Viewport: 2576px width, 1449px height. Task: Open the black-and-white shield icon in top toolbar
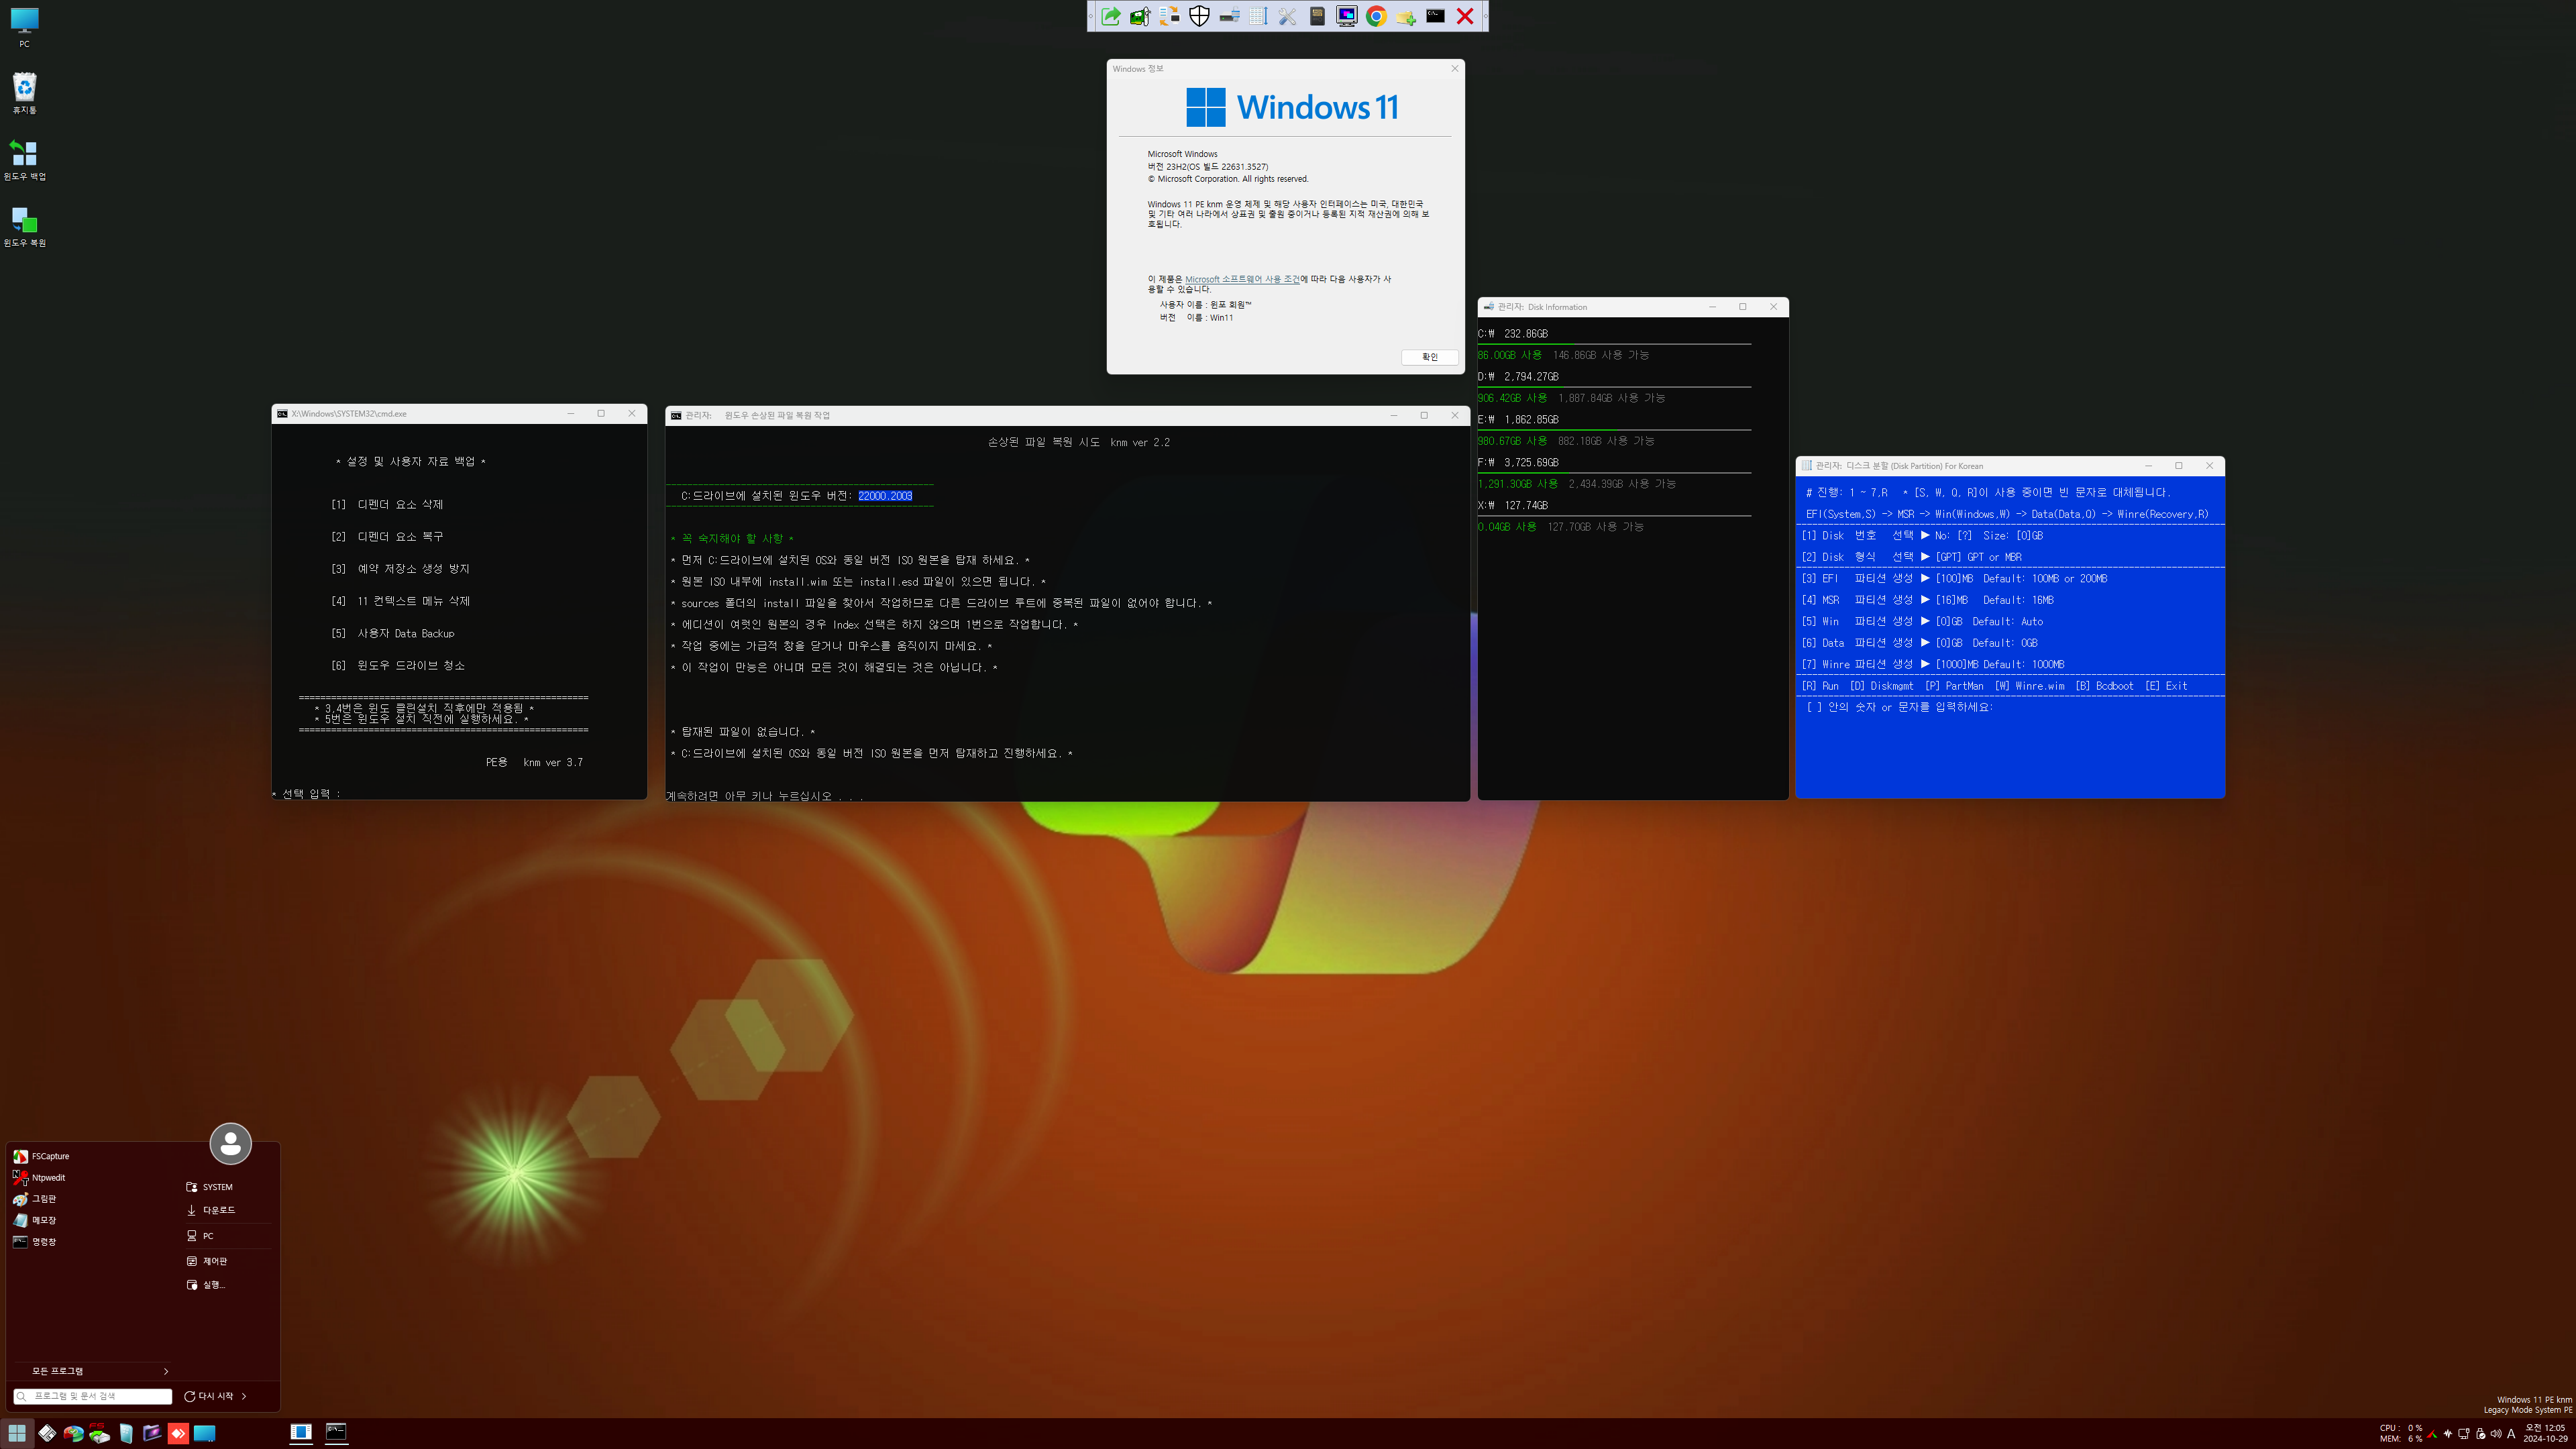coord(1199,16)
